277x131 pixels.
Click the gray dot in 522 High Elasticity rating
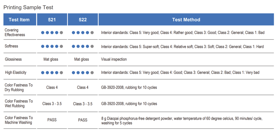click(x=92, y=73)
